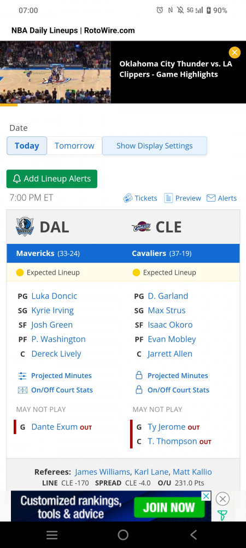Tap the Mavericks Projected Minutes sliders icon
Image resolution: width=246 pixels, height=548 pixels.
tap(22, 376)
